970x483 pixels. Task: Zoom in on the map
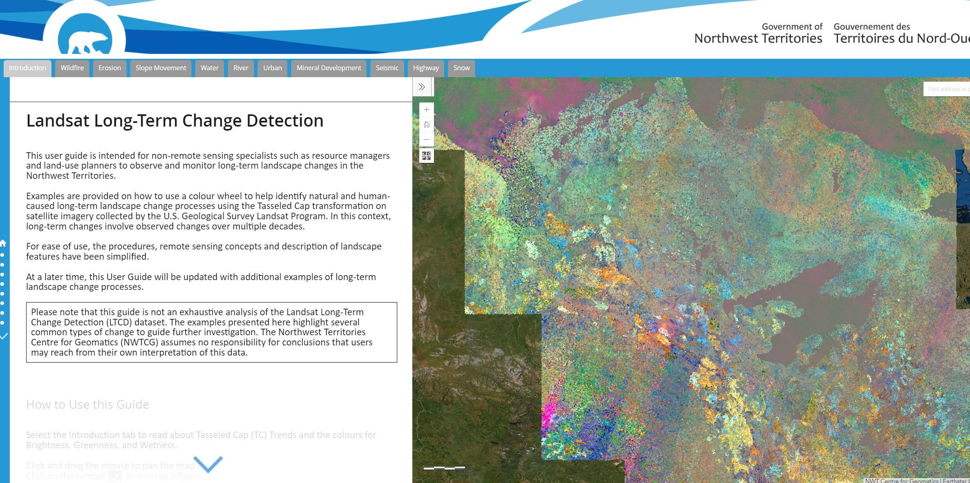[x=427, y=110]
